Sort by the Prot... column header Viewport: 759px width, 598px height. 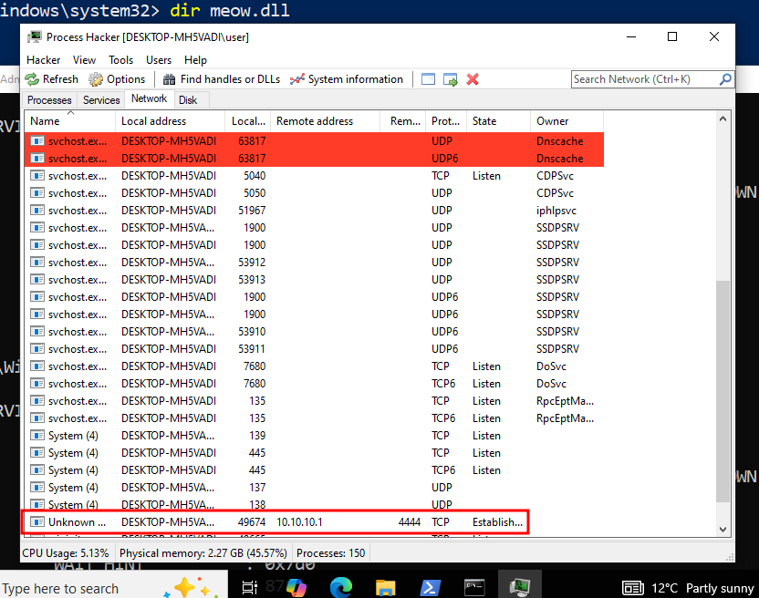click(446, 121)
